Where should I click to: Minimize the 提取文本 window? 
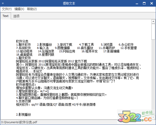[137, 3]
